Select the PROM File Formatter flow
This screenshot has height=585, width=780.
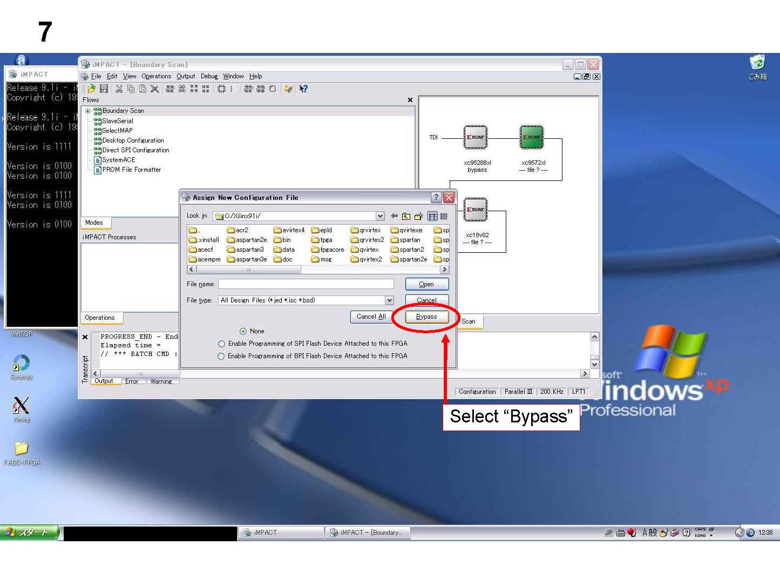(x=128, y=170)
